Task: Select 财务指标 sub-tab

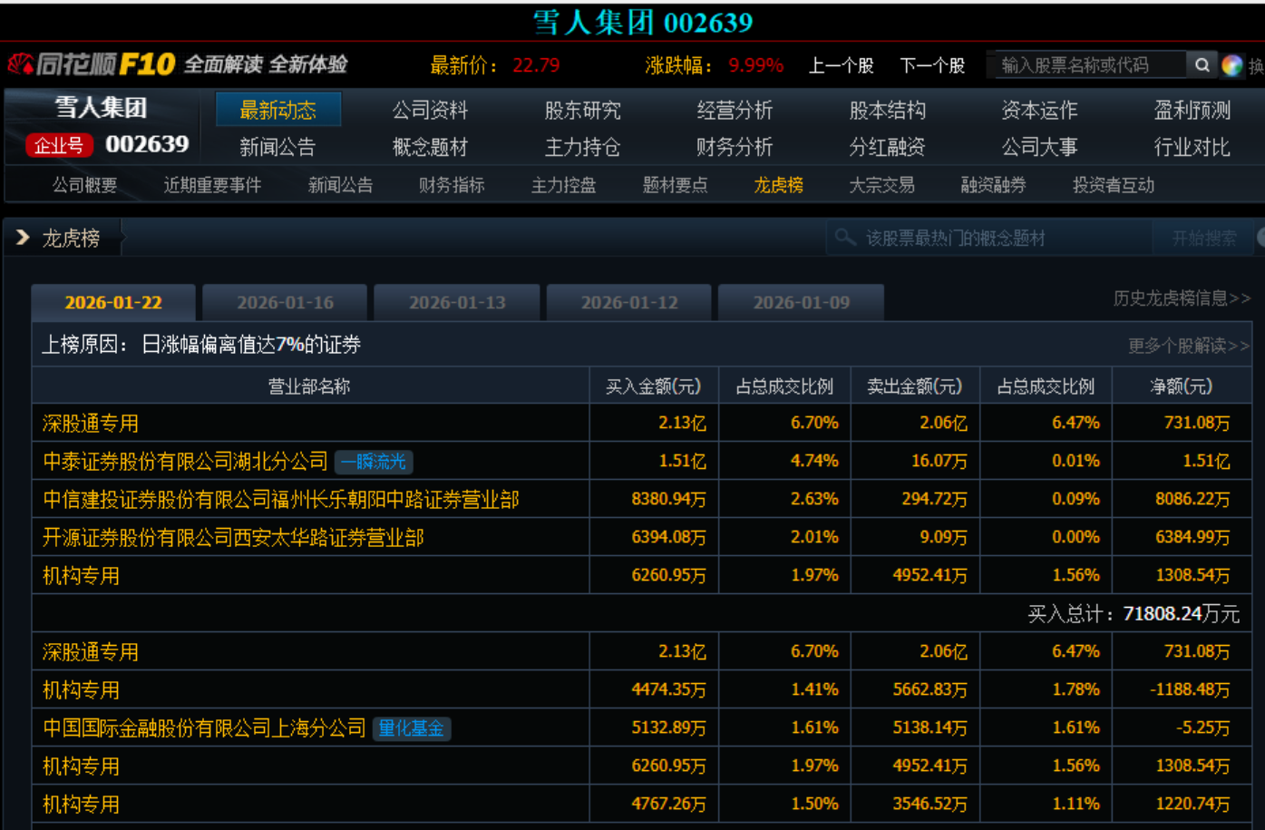Action: [x=452, y=185]
